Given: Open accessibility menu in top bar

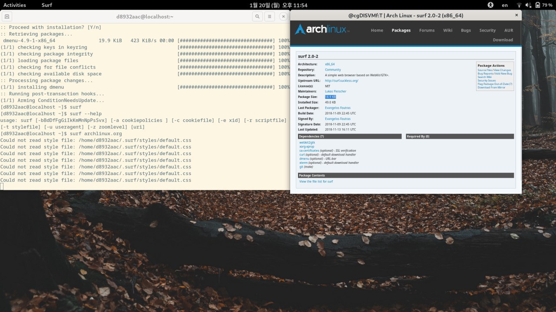Looking at the screenshot, I should pos(491,5).
